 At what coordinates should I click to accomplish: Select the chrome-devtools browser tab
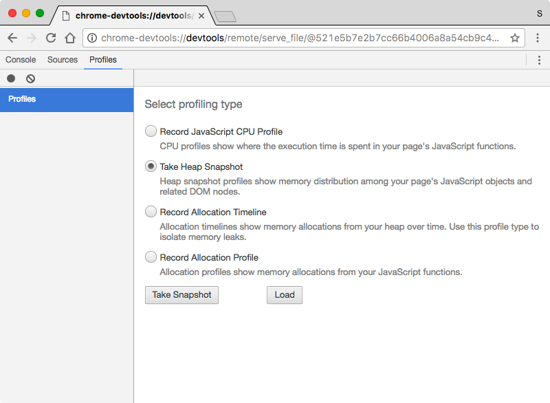[x=133, y=16]
